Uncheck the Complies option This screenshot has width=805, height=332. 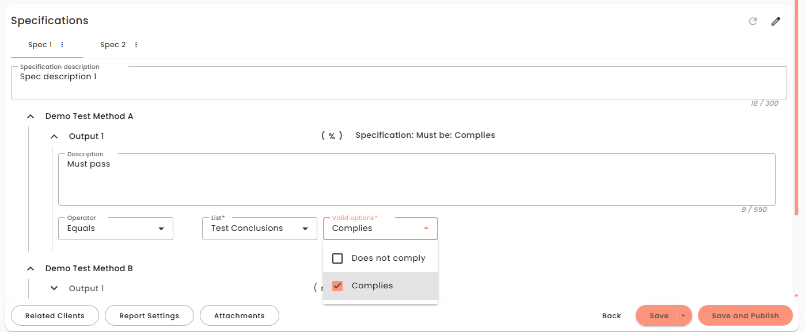337,286
